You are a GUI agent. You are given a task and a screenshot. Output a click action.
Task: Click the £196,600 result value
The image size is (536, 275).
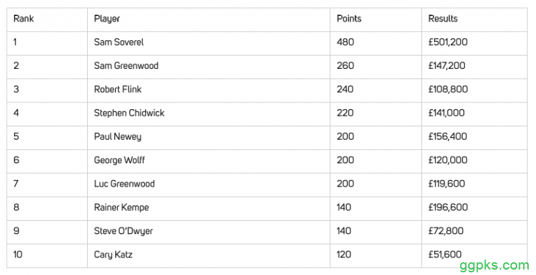(448, 207)
